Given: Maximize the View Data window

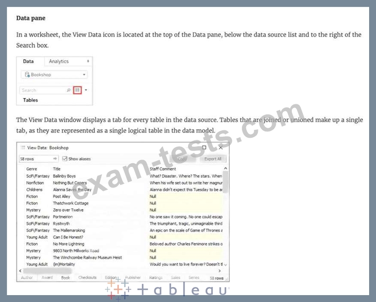Looking at the screenshot, I should [x=204, y=147].
